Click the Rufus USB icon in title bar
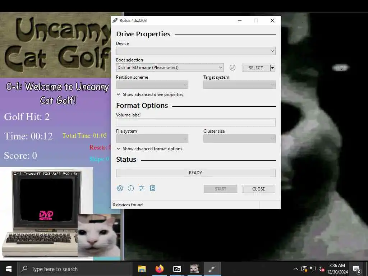Screen dimensions: 368x276 point(115,20)
